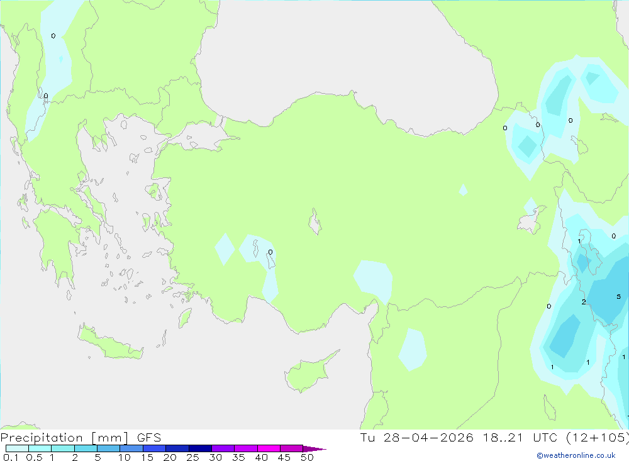Screen dimensions: 629x461
Task: Pick the 35–40 mm legend swatch
Action: [245, 448]
